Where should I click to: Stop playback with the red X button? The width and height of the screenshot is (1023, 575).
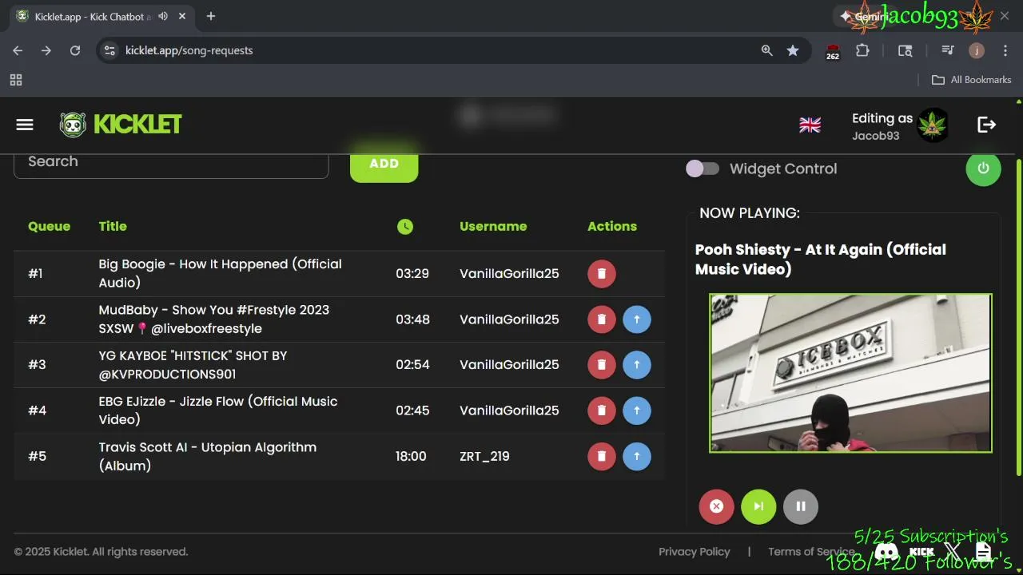(716, 506)
